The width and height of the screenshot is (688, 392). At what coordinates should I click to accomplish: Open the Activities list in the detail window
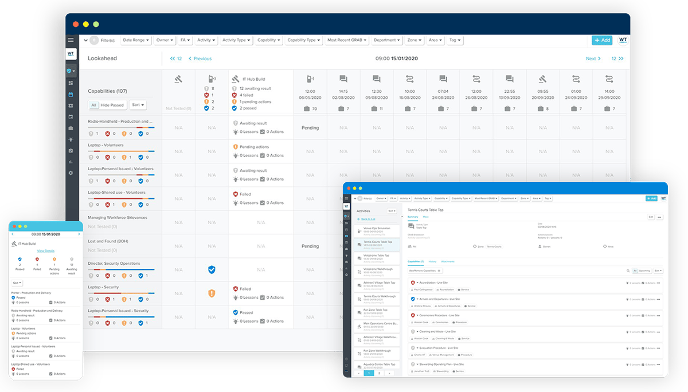[363, 211]
